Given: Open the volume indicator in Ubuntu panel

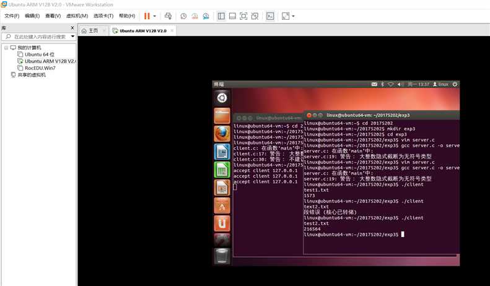Looking at the screenshot, I should click(400, 84).
